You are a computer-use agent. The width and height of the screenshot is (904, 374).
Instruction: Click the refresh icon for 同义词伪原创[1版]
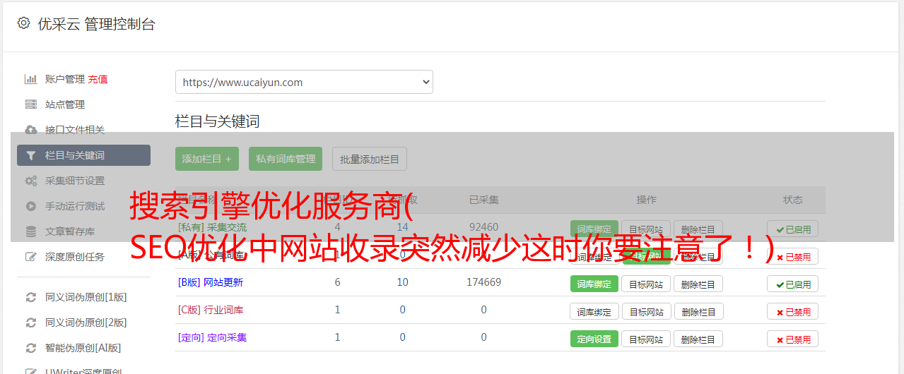tap(31, 297)
